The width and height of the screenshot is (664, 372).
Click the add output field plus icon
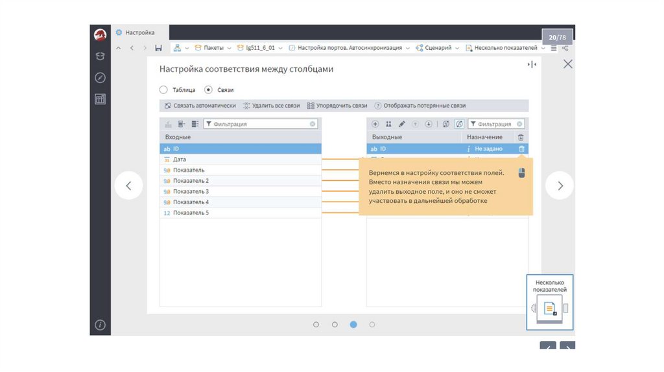point(375,124)
